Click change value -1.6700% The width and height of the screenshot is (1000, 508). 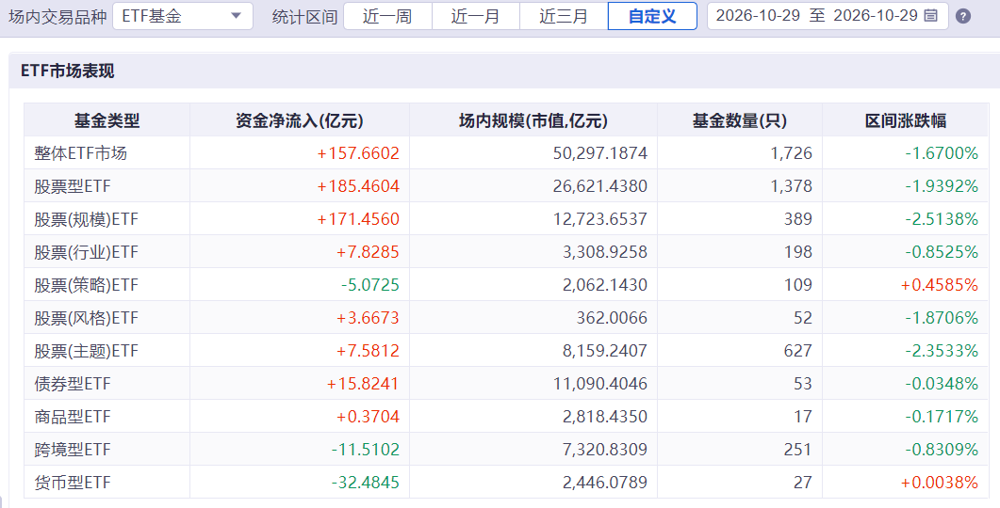(942, 152)
